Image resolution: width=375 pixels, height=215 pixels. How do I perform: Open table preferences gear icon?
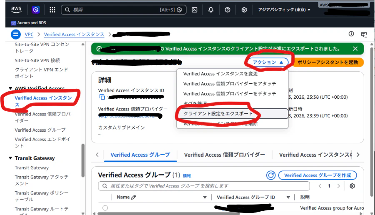(352, 186)
